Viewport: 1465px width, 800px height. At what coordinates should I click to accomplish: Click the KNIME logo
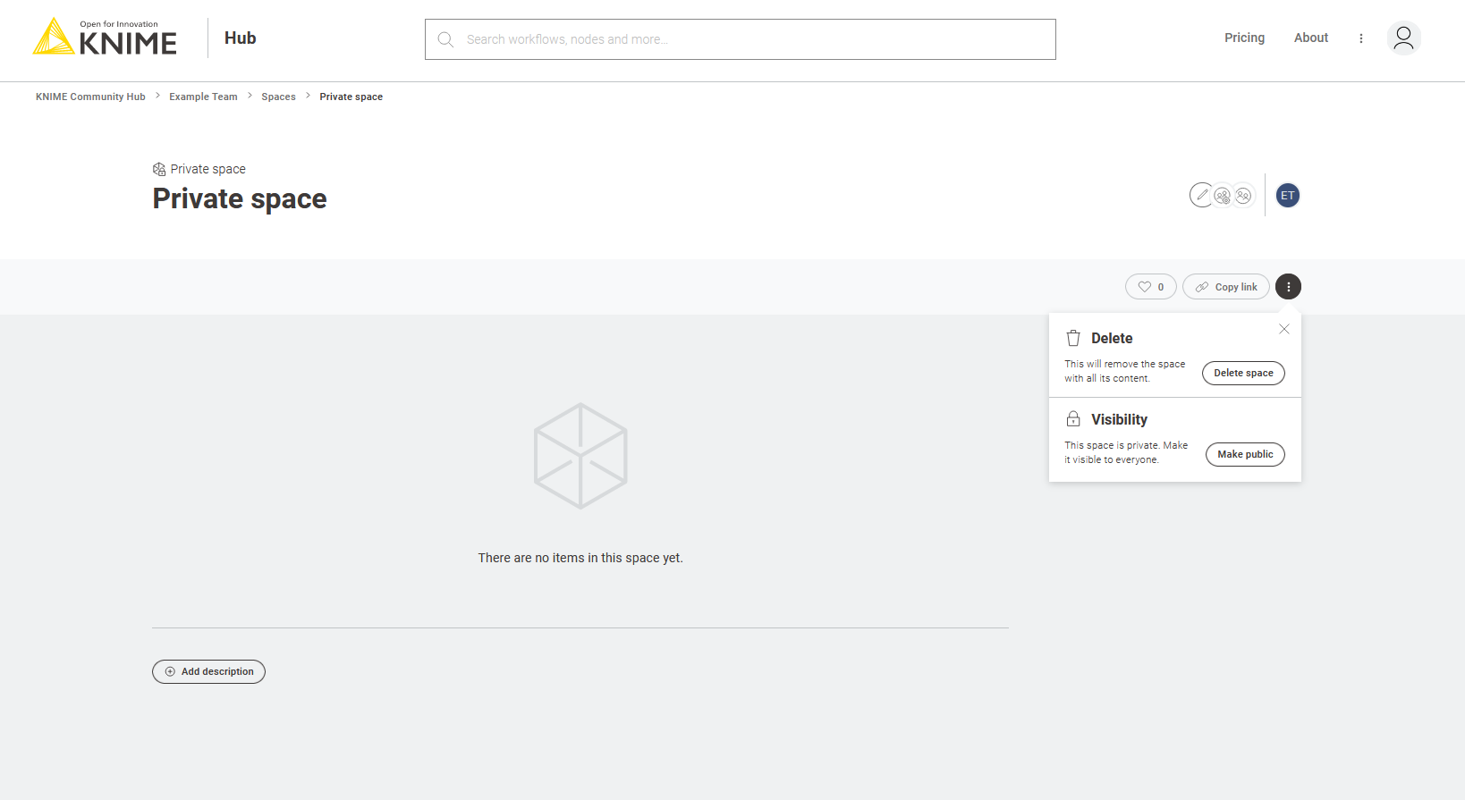tap(106, 38)
